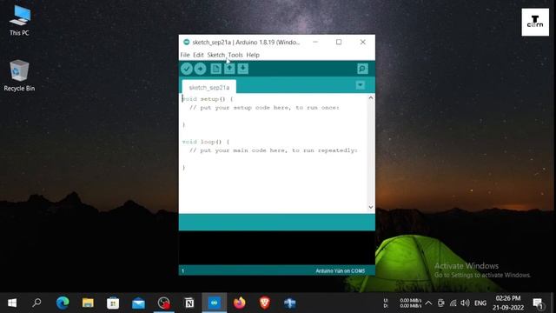
Task: Select the sketch_sep21a tab
Action: [209, 87]
